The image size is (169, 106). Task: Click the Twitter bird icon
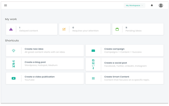93,66
